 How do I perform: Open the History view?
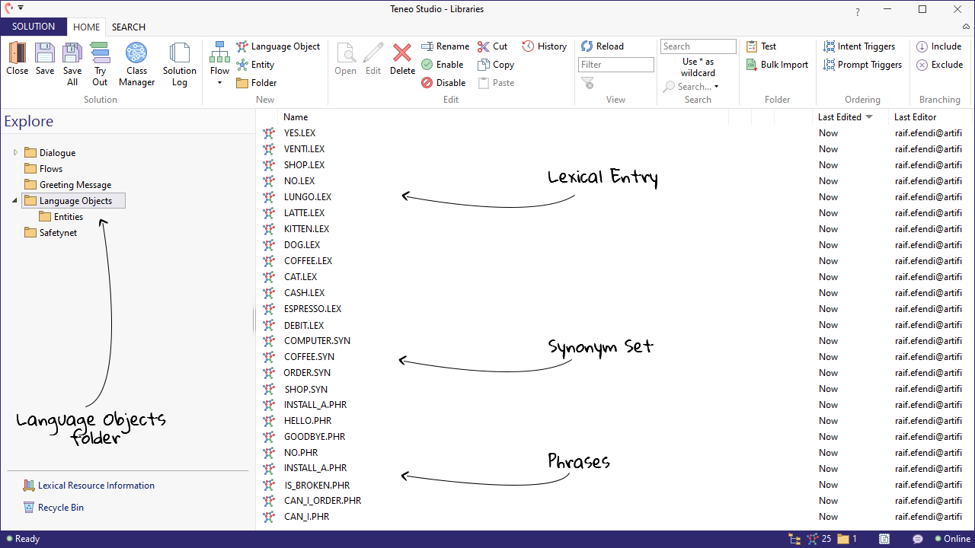click(x=544, y=46)
